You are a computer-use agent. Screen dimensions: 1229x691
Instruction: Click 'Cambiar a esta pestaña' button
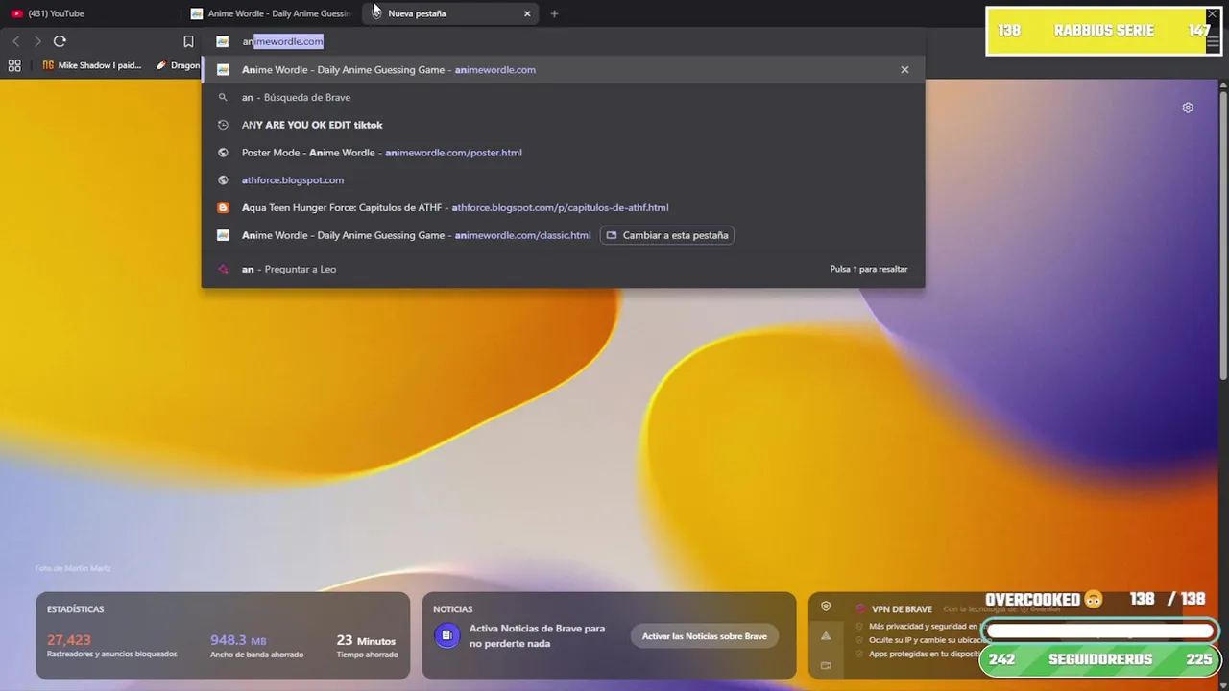click(666, 235)
